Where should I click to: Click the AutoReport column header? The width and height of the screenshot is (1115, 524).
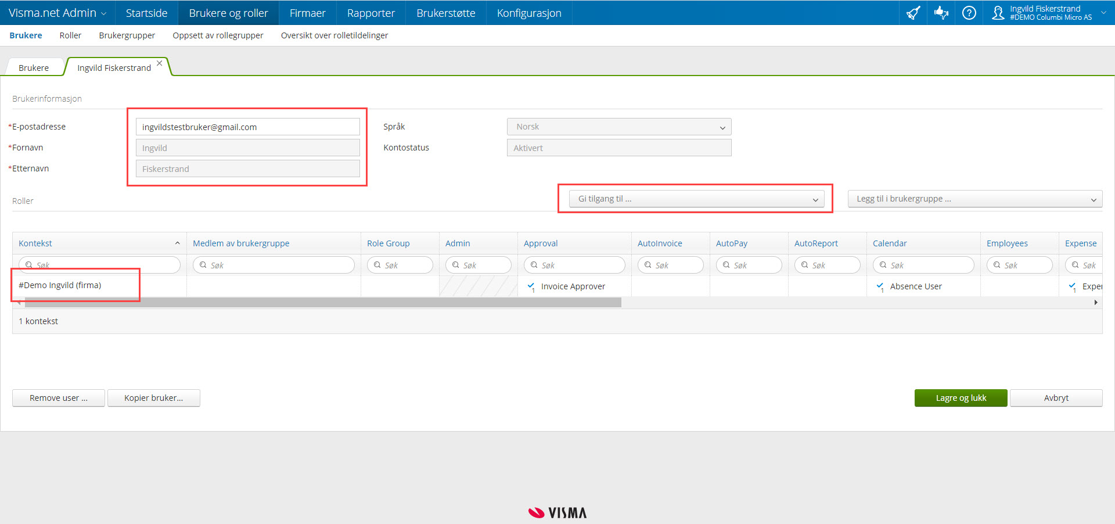(x=816, y=243)
